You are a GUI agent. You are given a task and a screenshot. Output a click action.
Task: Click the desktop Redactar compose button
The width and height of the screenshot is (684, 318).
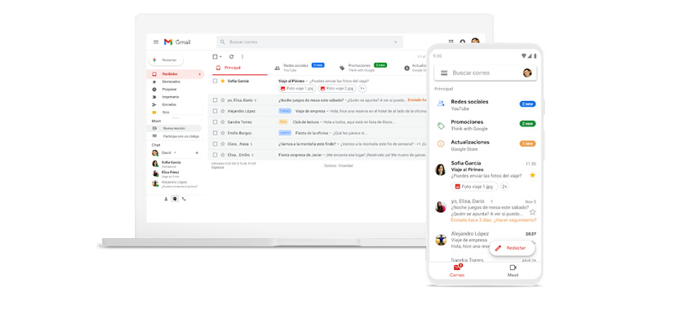166,60
